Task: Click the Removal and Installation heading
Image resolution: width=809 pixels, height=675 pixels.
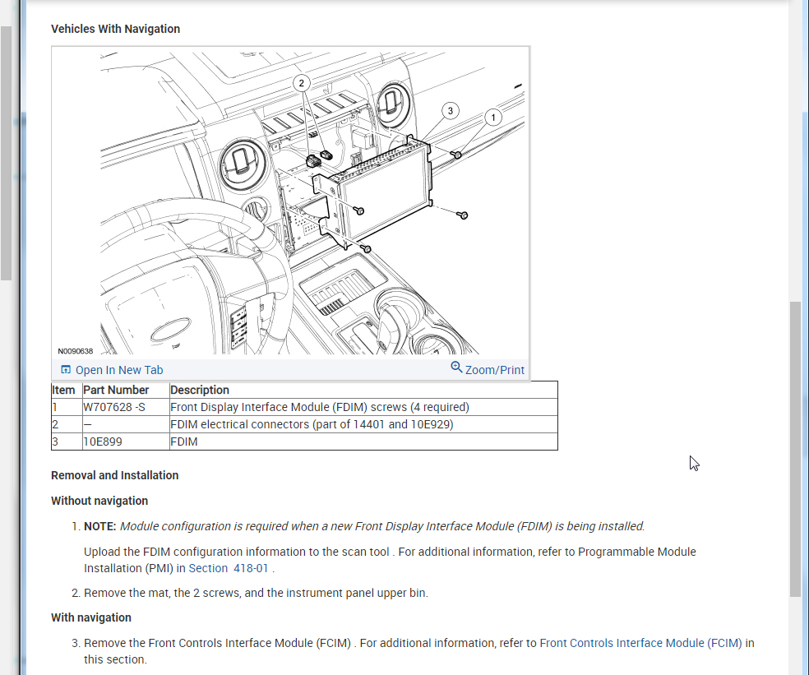Action: pyautogui.click(x=114, y=475)
